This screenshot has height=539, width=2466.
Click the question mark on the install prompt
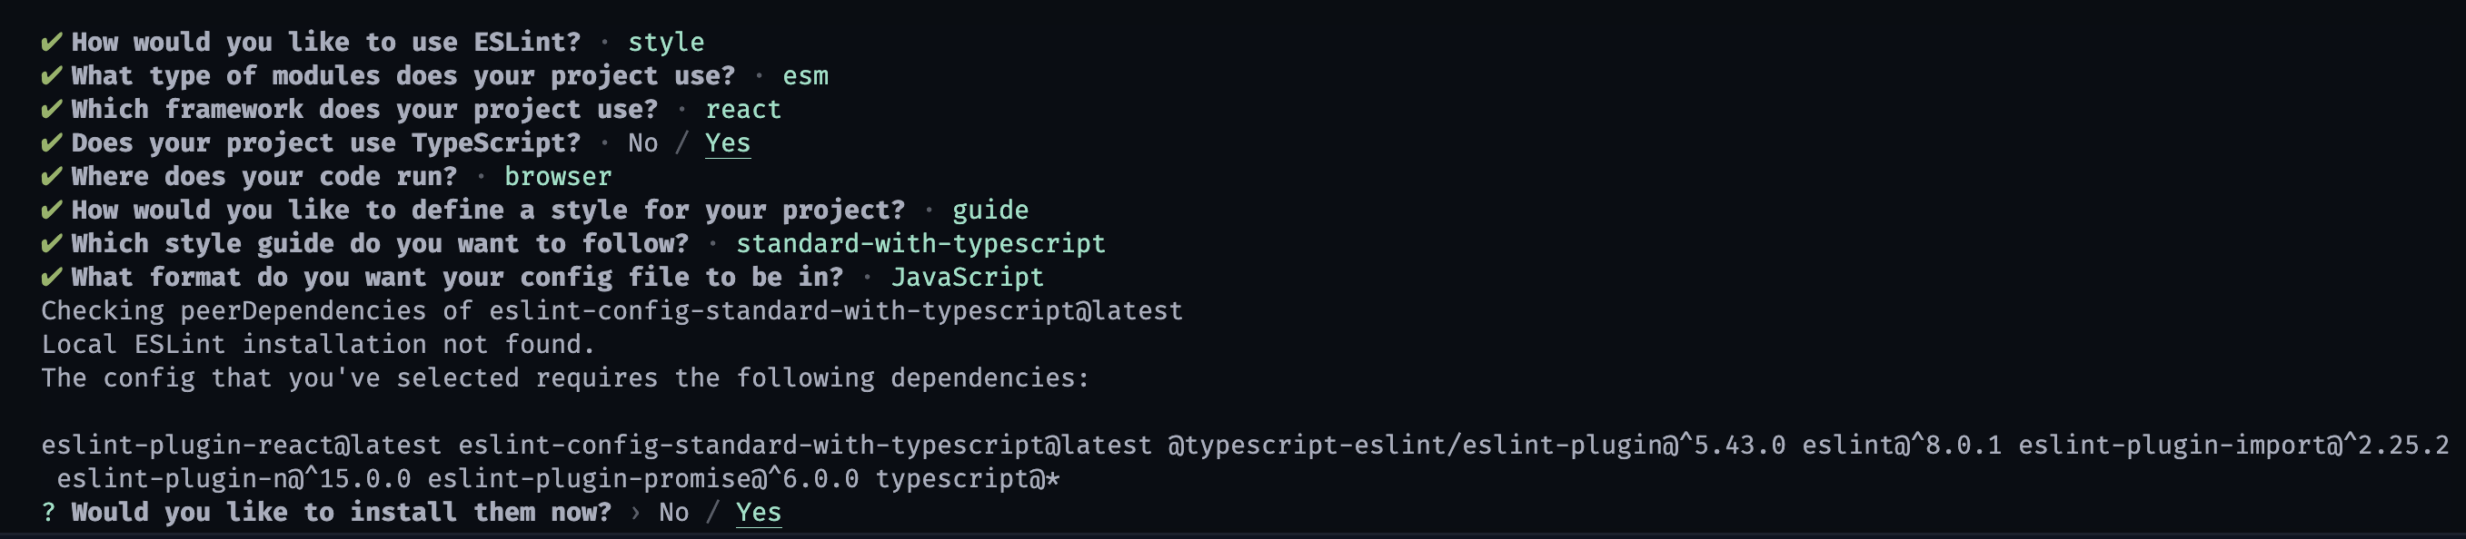point(49,513)
